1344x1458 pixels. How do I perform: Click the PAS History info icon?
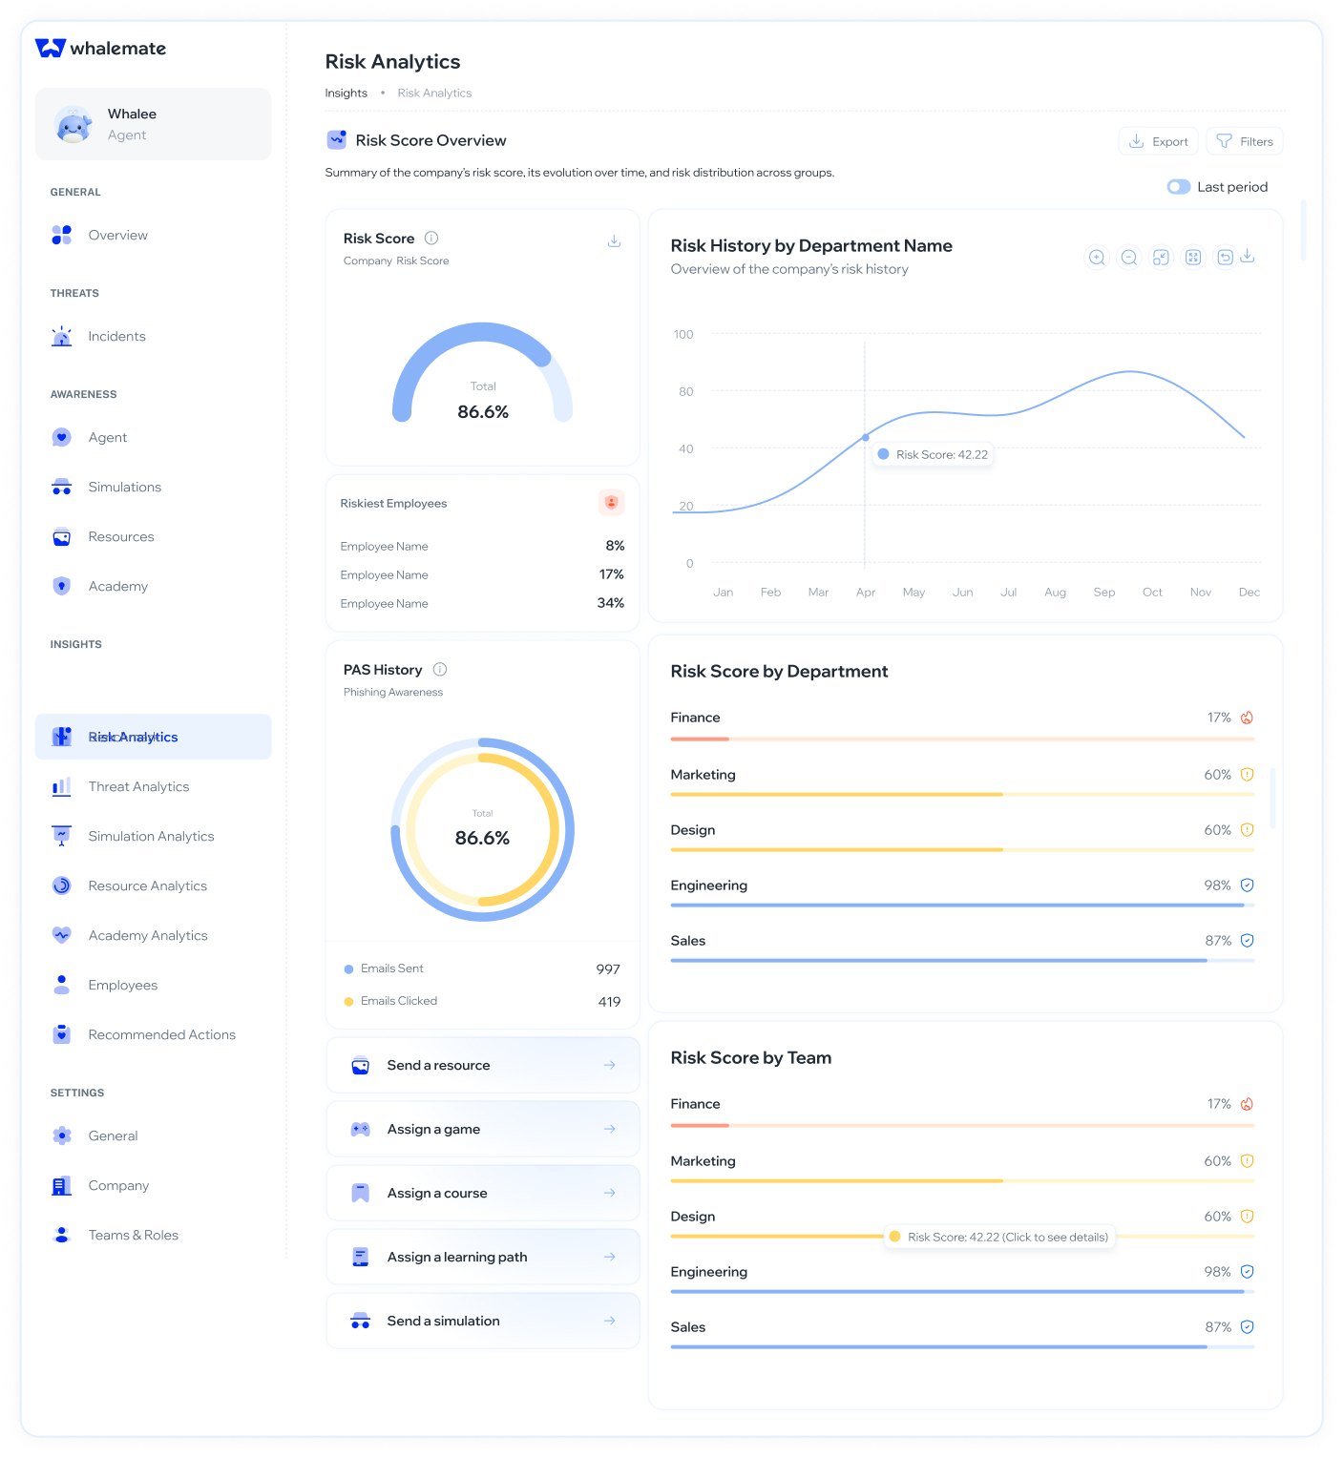(x=440, y=669)
